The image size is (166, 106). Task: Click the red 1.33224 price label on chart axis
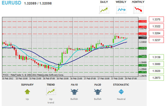pos(143,21)
